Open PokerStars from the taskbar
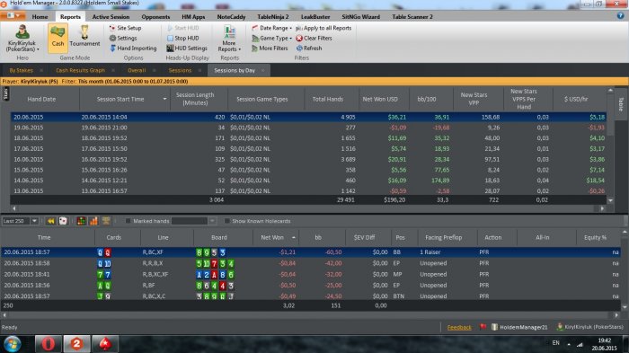Viewport: 629px width, 353px height. [105, 344]
